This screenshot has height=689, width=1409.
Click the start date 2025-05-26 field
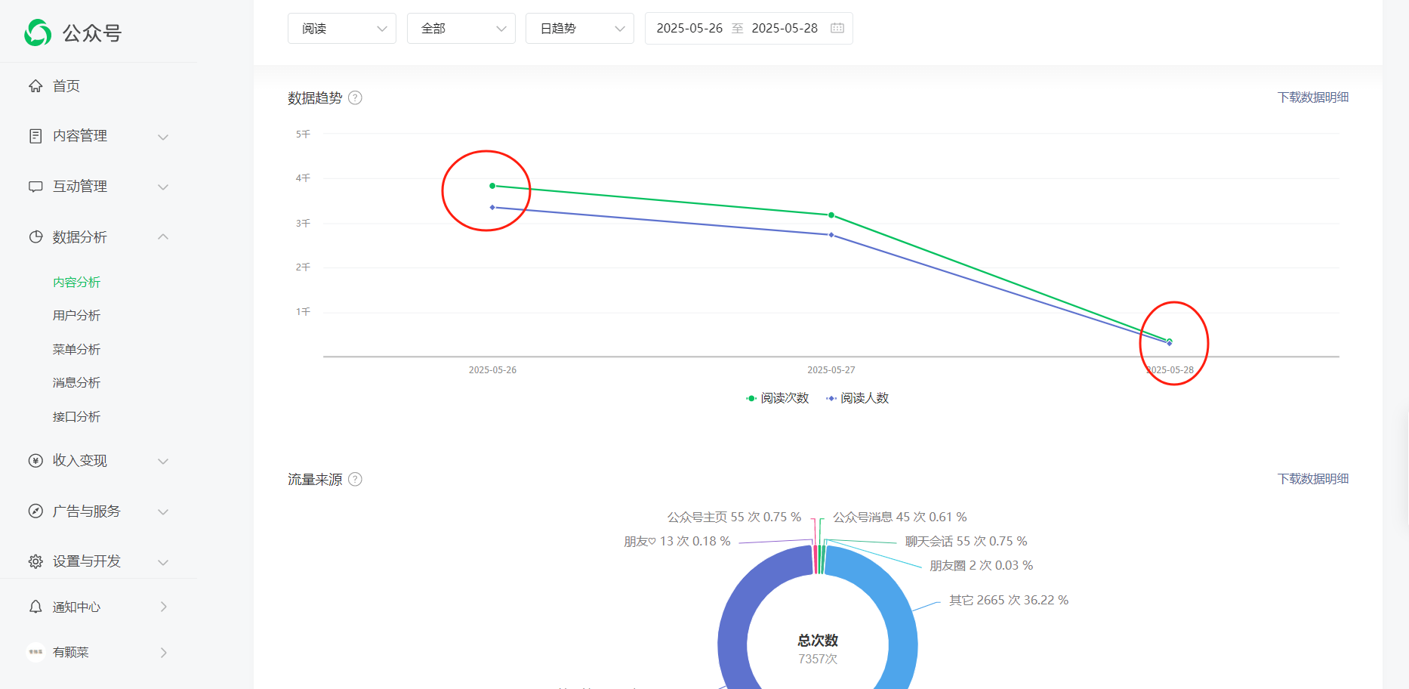point(689,28)
